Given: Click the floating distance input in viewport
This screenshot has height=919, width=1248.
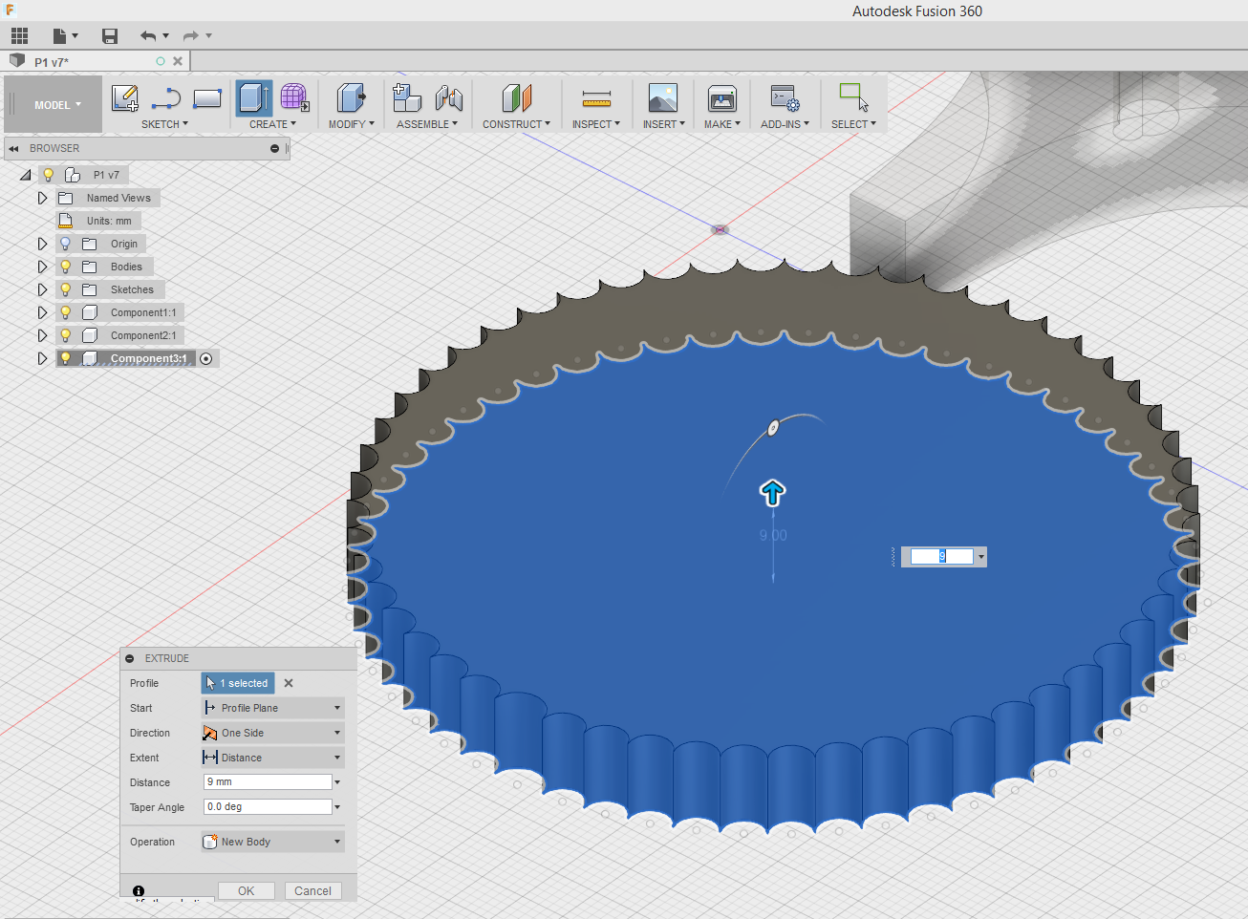Looking at the screenshot, I should click(942, 556).
